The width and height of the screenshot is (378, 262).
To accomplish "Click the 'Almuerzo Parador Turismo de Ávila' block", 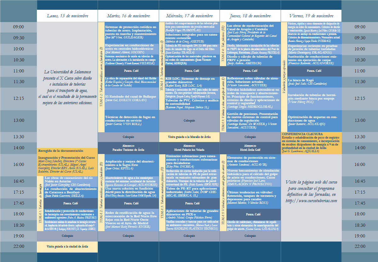I will pyautogui.click(x=129, y=148).
